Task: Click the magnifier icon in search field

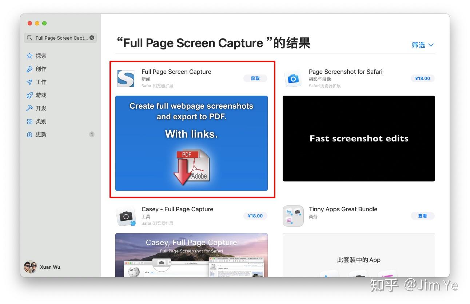Action: coord(29,38)
